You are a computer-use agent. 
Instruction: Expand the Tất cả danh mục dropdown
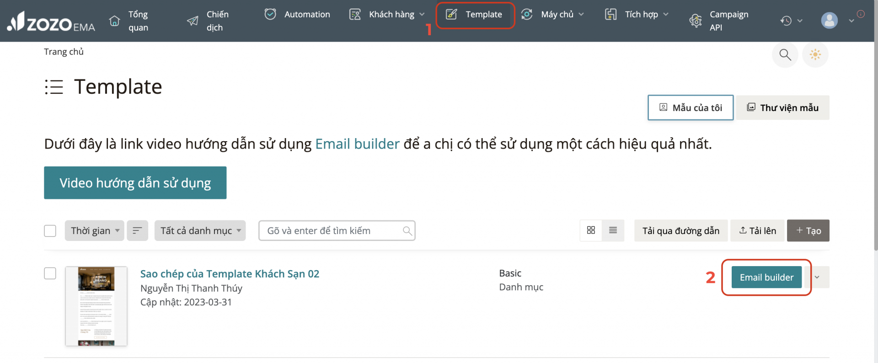coord(200,230)
